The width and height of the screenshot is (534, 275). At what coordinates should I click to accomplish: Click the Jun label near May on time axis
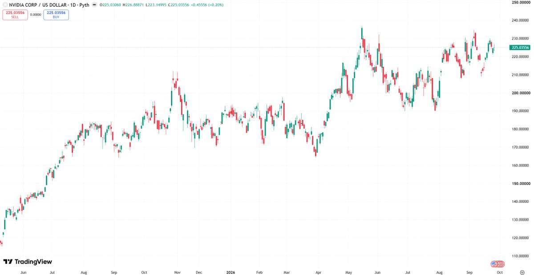pyautogui.click(x=378, y=271)
